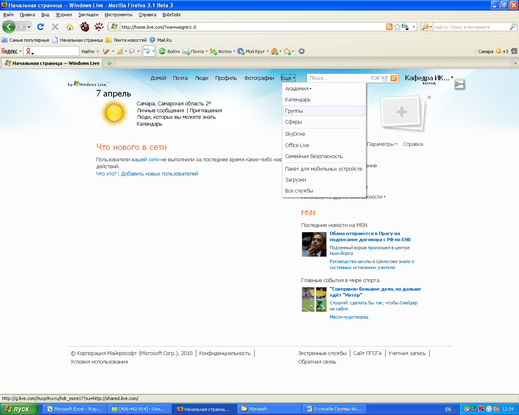Go to Фотографии in the Live navigation
Screen dimensions: 519x415
pos(259,78)
